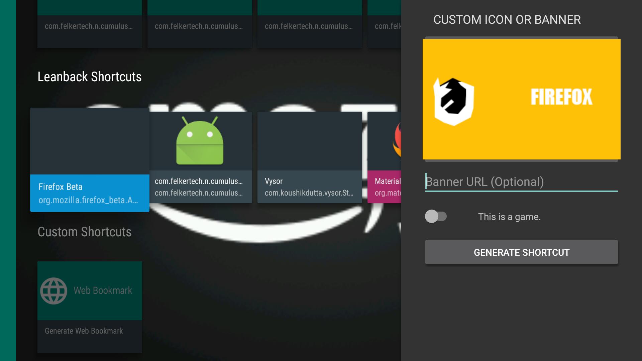Toggle the 'This is a game' switch
642x361 pixels.
coord(436,216)
